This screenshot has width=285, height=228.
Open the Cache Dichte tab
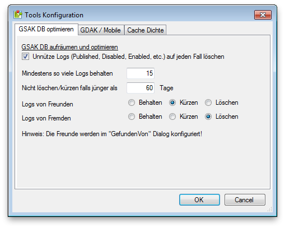pos(145,30)
